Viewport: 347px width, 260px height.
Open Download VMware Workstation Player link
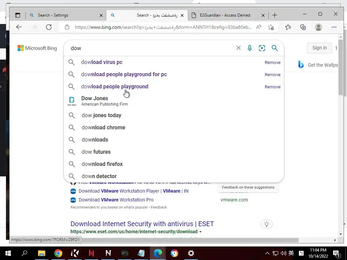(134, 191)
